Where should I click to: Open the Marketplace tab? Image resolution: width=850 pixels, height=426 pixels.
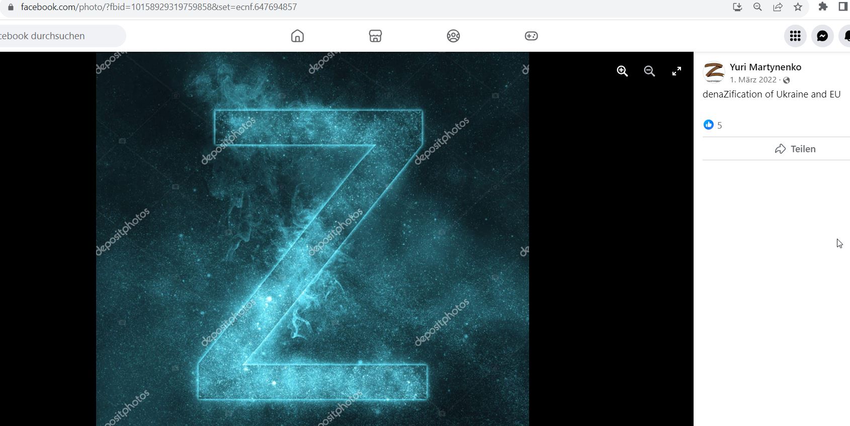click(x=375, y=36)
